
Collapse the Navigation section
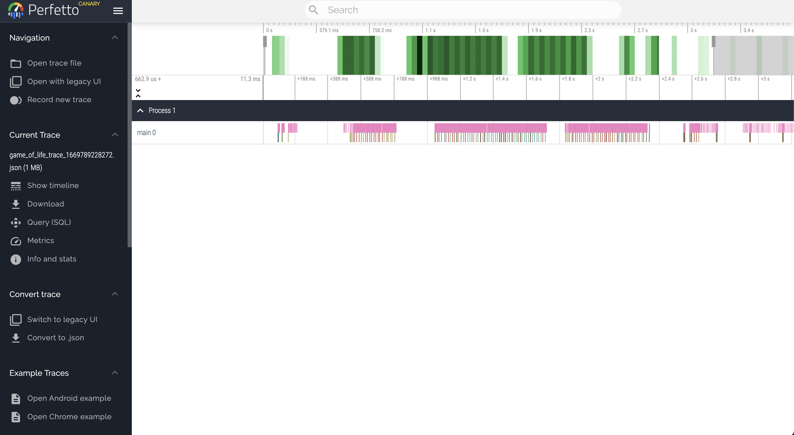click(x=115, y=38)
